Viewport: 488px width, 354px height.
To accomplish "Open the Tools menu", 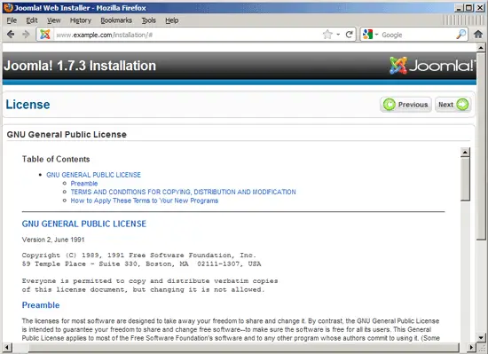I will [149, 20].
